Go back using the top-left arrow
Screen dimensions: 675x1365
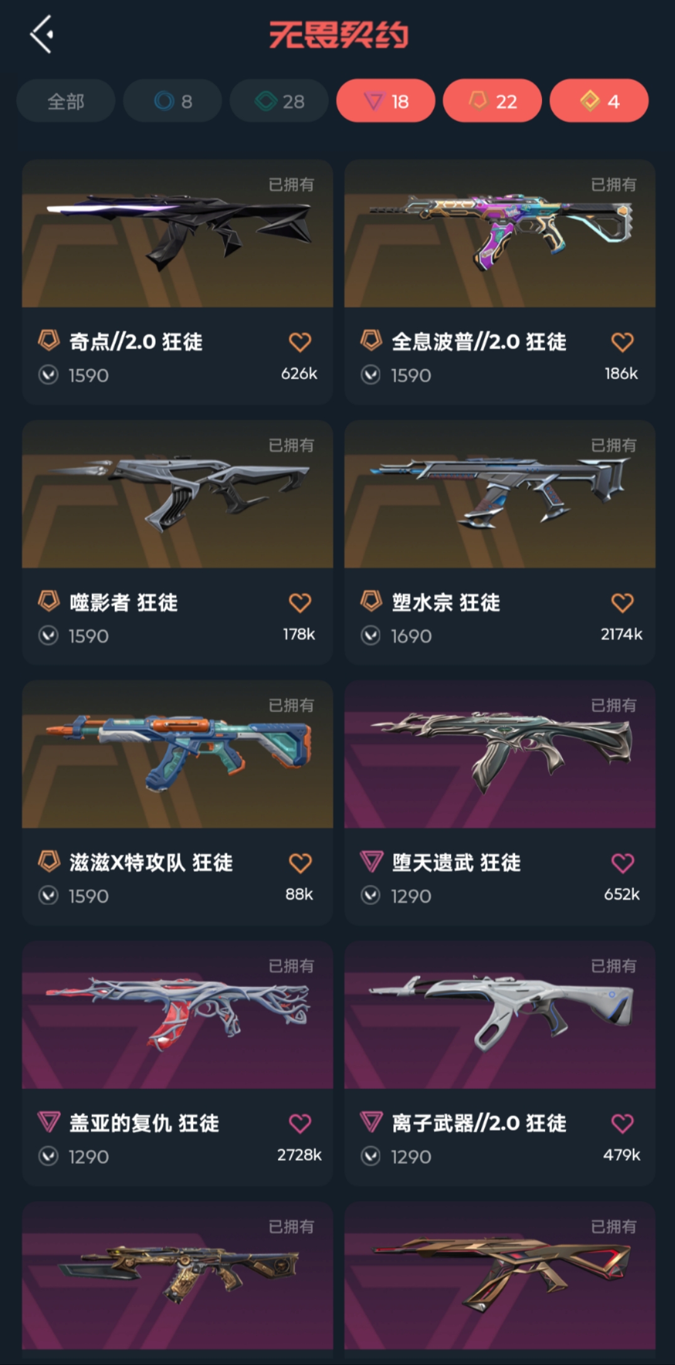click(41, 35)
